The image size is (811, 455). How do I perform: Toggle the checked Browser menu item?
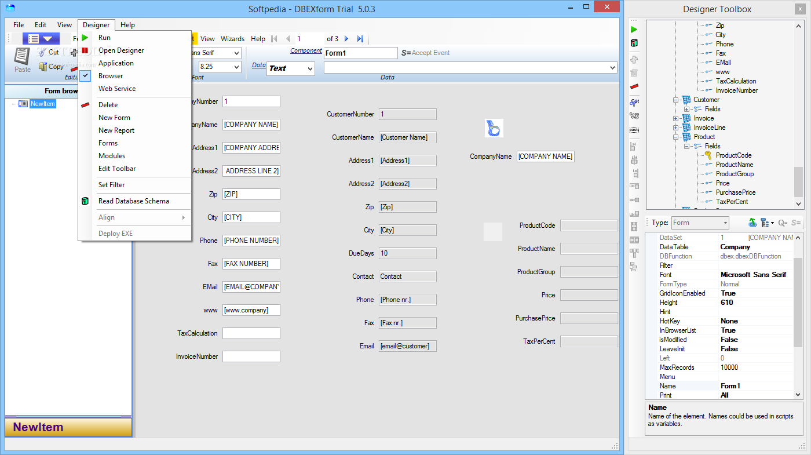pyautogui.click(x=134, y=76)
